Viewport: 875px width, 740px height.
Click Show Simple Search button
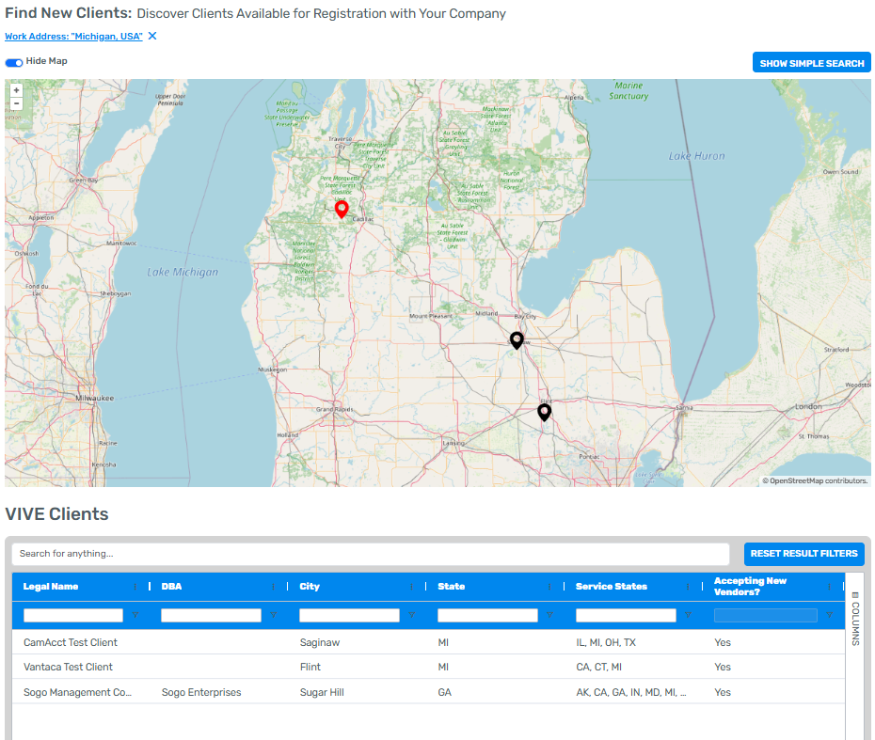[811, 63]
